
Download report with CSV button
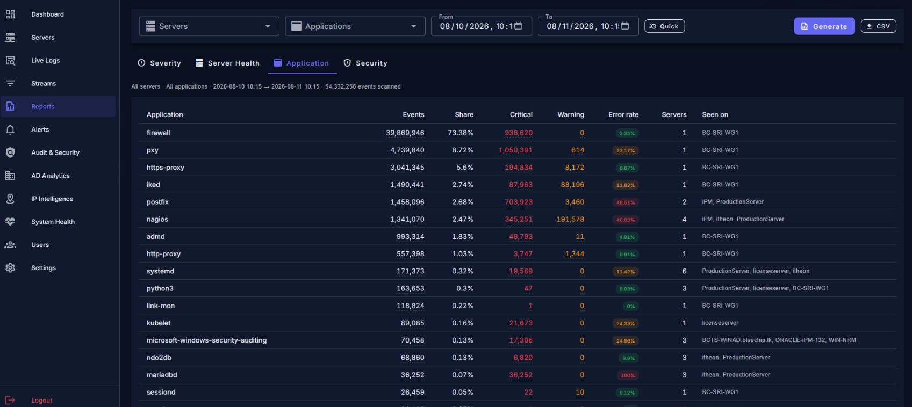[x=878, y=26]
